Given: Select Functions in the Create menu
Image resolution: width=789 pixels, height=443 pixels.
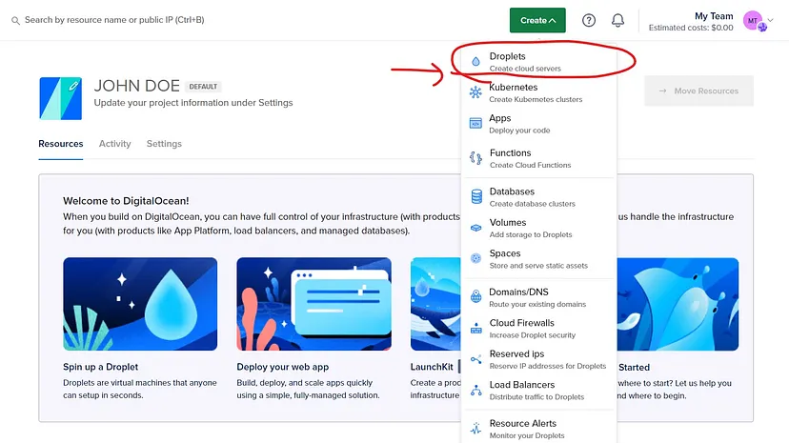Looking at the screenshot, I should point(538,158).
